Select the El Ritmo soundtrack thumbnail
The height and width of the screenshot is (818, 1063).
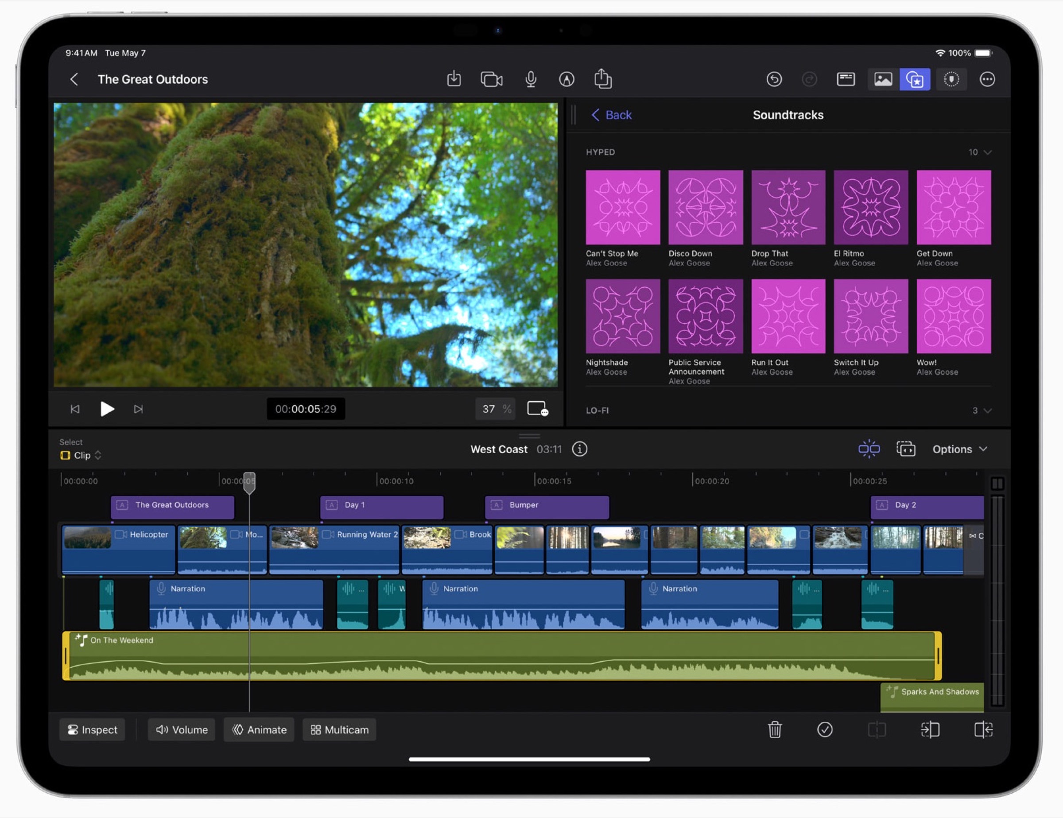[x=871, y=208]
